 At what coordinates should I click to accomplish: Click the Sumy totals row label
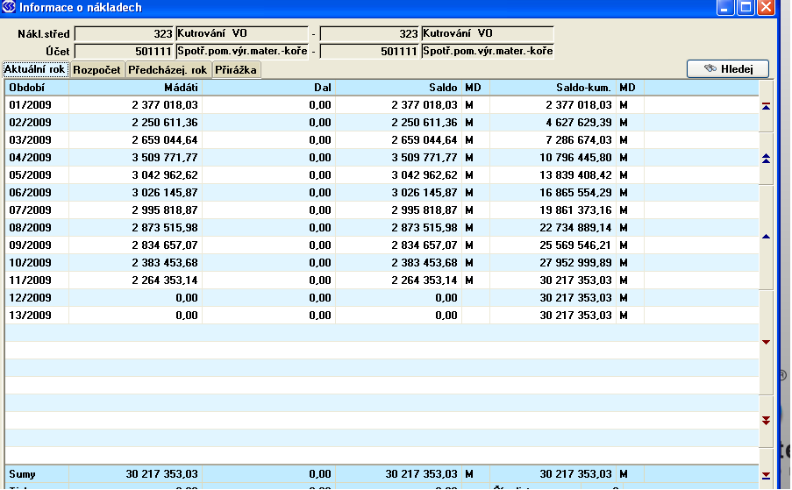point(22,474)
